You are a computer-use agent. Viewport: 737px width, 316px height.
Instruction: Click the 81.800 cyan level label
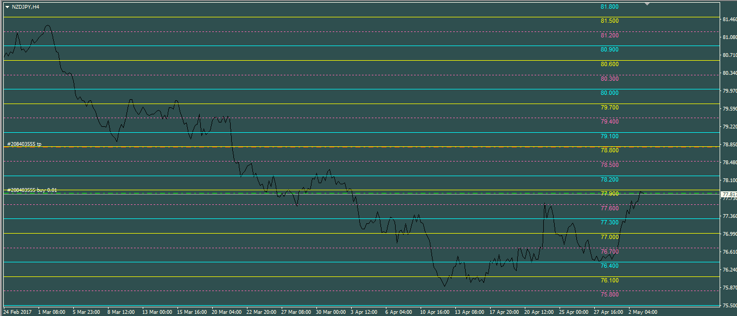[x=609, y=7]
